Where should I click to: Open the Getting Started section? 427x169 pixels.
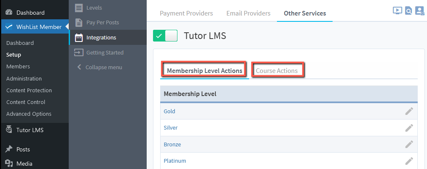[x=105, y=52]
